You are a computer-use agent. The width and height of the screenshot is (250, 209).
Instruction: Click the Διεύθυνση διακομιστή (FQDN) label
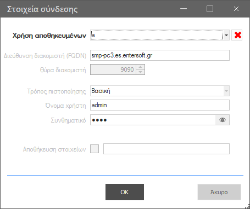[45, 56]
